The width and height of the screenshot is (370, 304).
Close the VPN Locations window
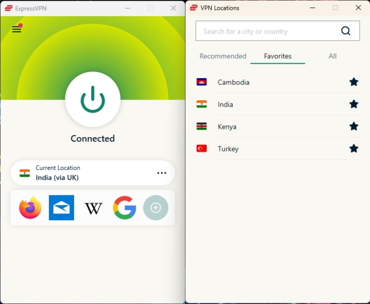pyautogui.click(x=358, y=8)
